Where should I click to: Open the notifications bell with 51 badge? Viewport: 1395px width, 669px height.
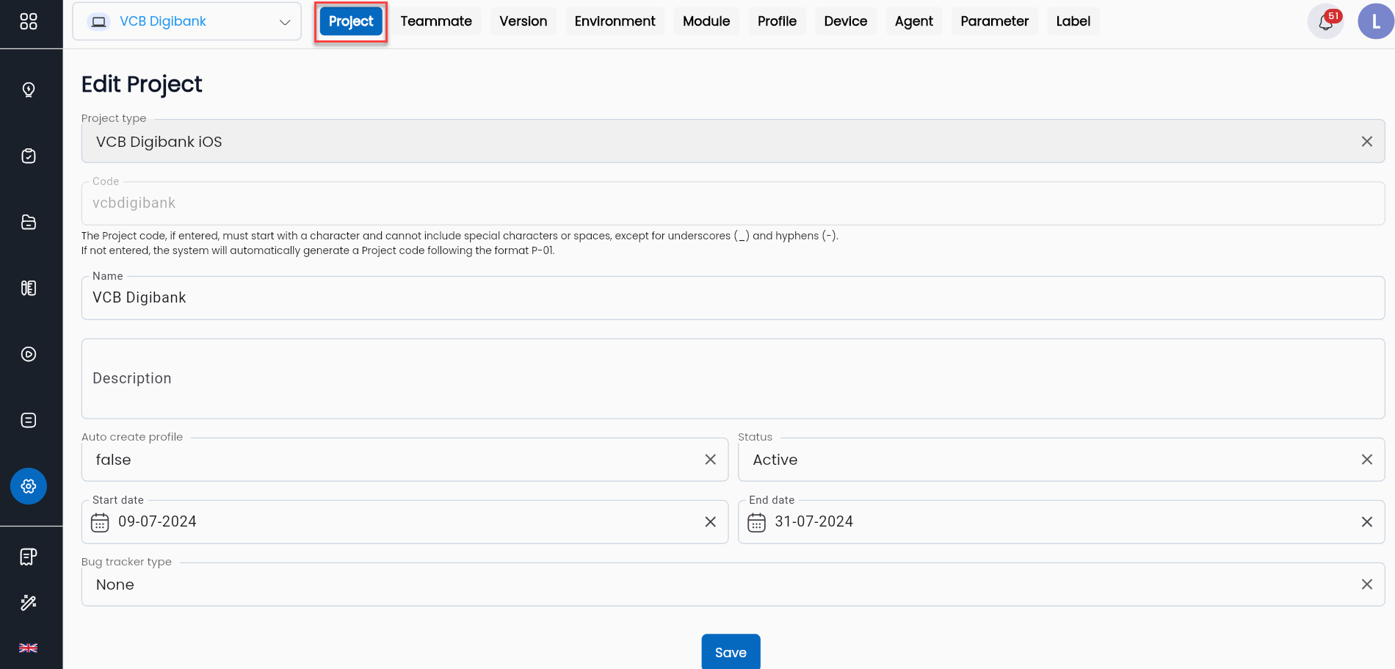(1326, 21)
